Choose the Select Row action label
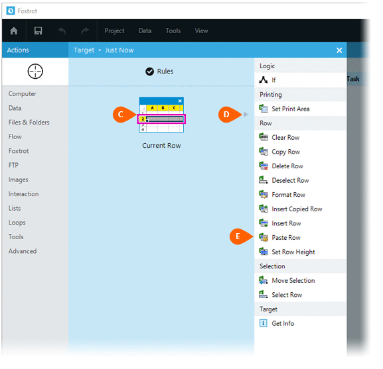This screenshot has height=369, width=383. (x=287, y=295)
